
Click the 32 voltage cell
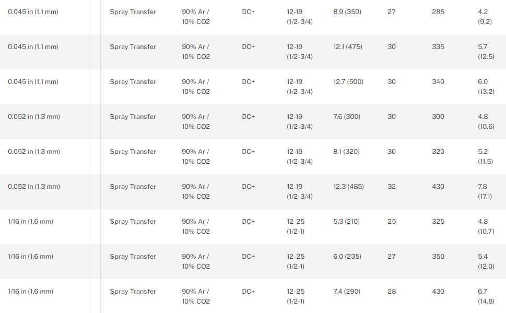coord(392,187)
